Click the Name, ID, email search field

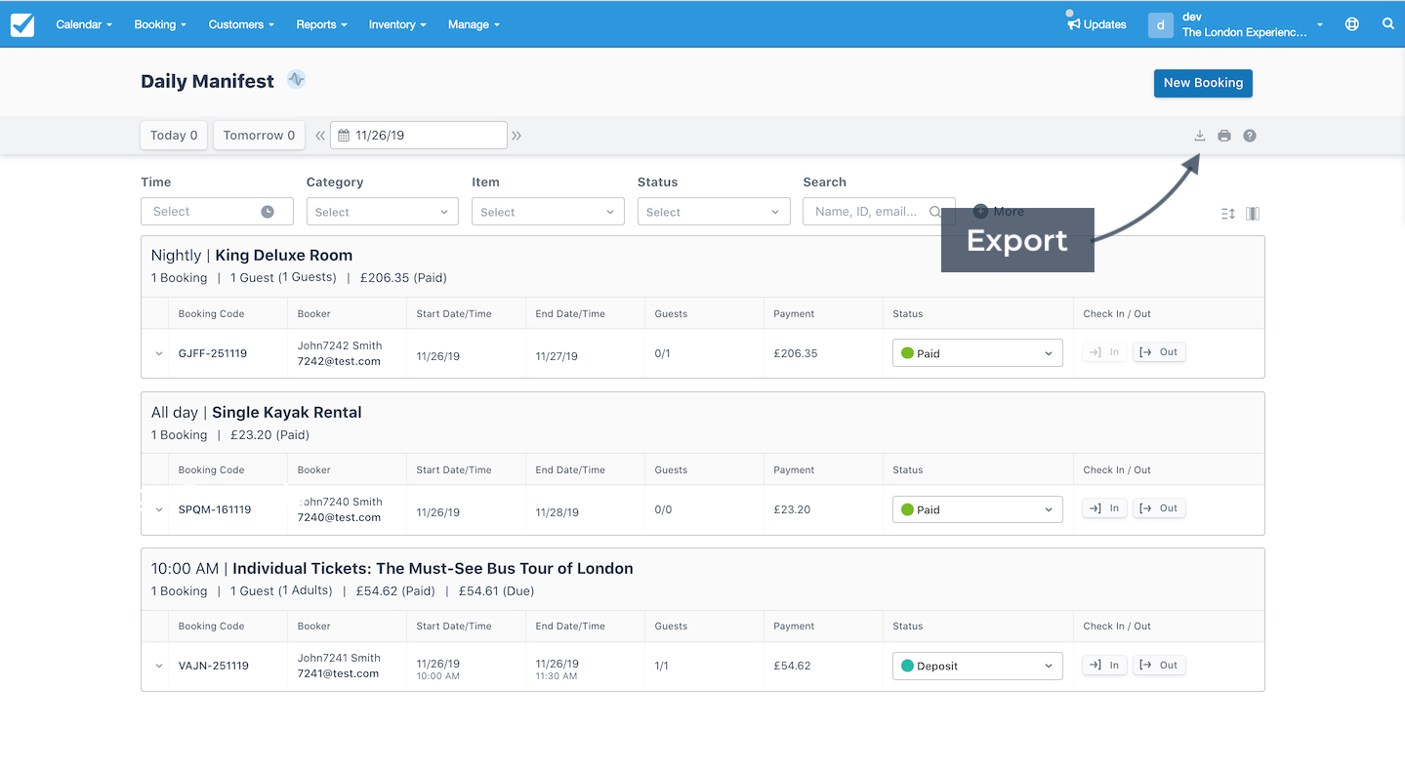tap(879, 212)
